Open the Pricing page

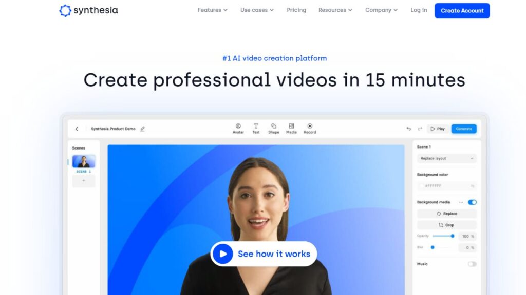(296, 10)
